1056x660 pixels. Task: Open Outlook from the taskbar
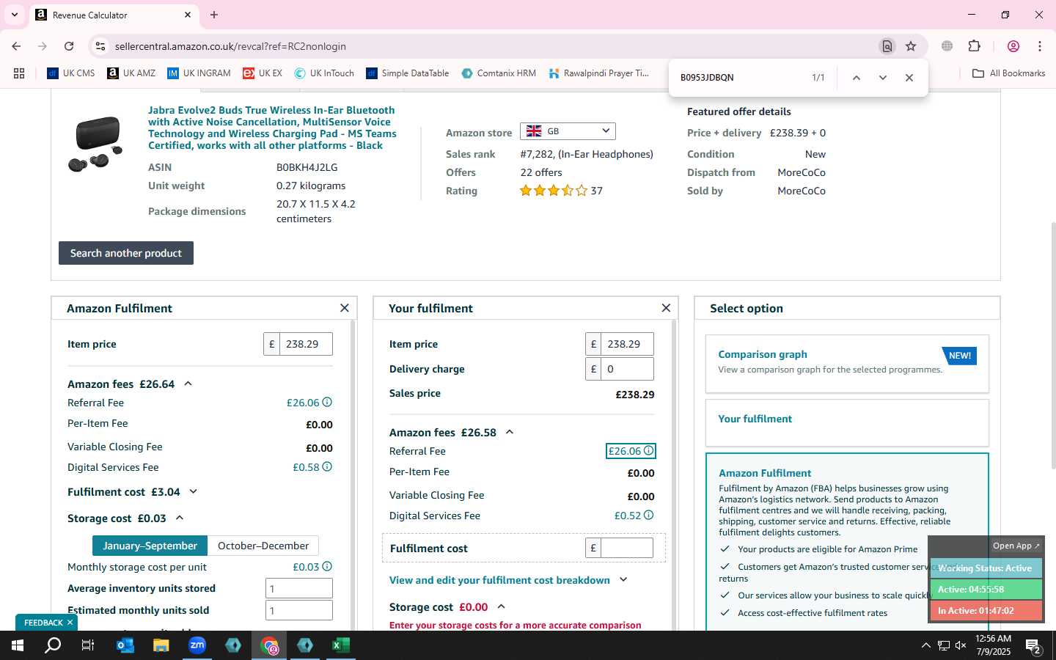(125, 645)
